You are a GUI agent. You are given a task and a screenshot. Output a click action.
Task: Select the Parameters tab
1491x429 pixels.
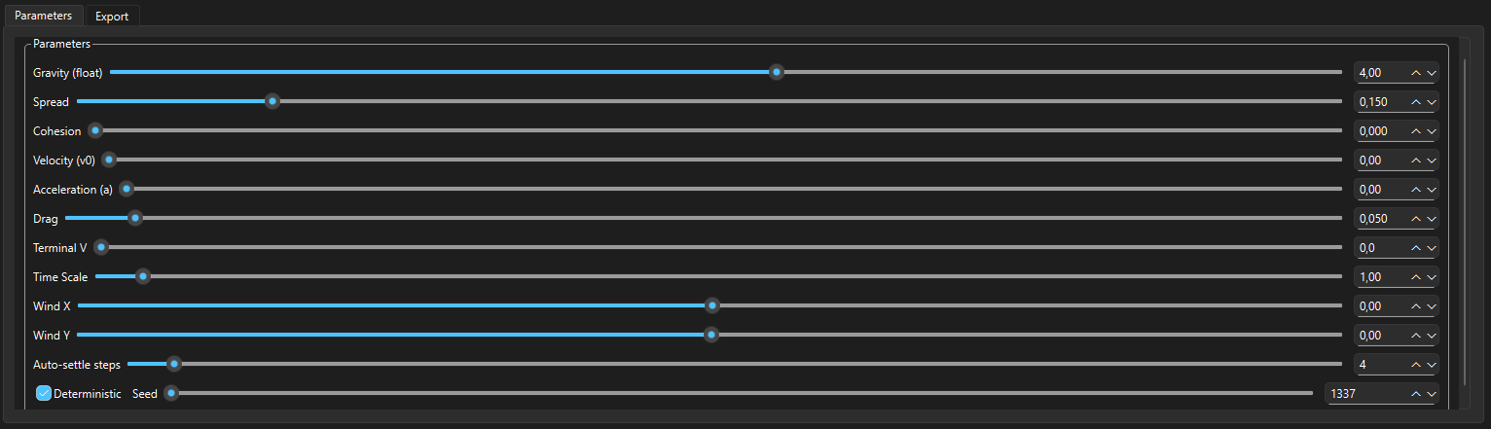43,16
